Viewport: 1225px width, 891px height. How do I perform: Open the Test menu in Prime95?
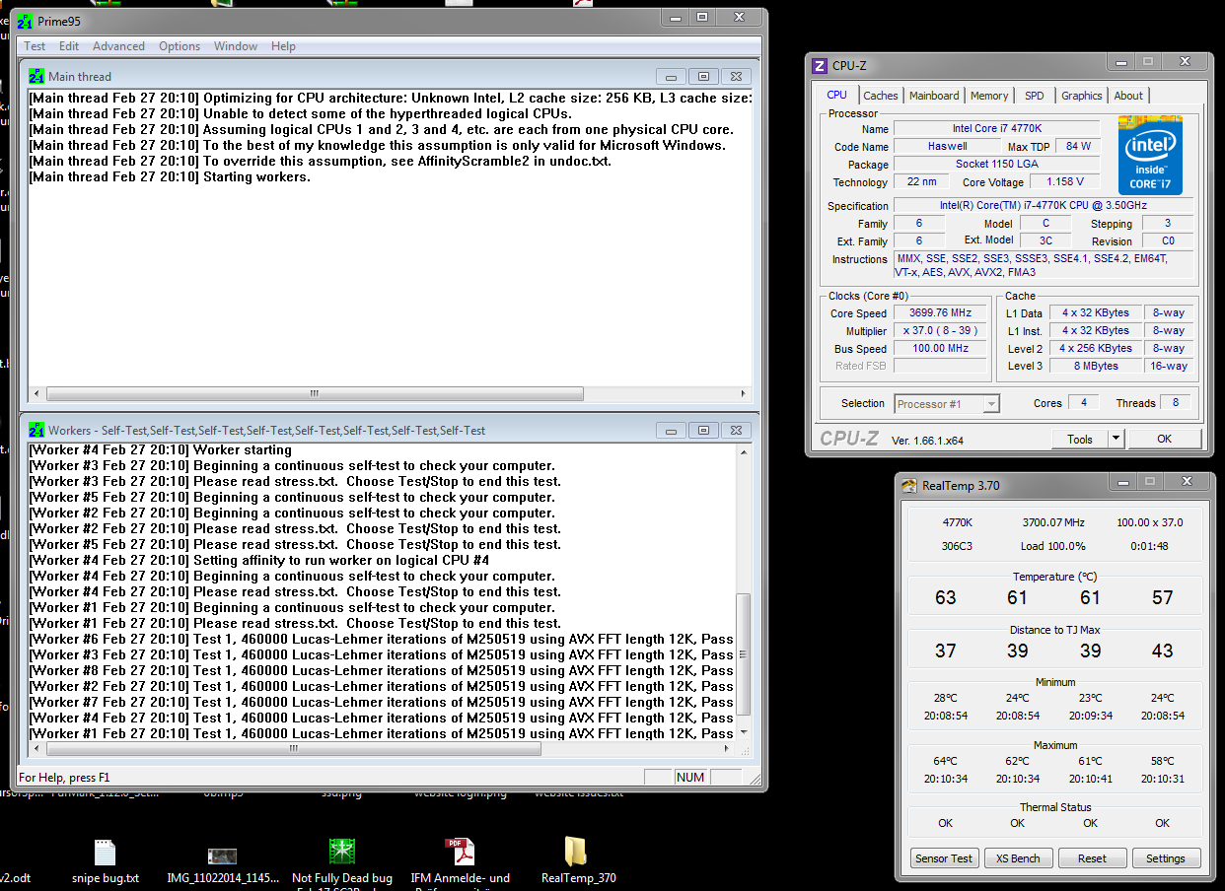click(x=35, y=46)
